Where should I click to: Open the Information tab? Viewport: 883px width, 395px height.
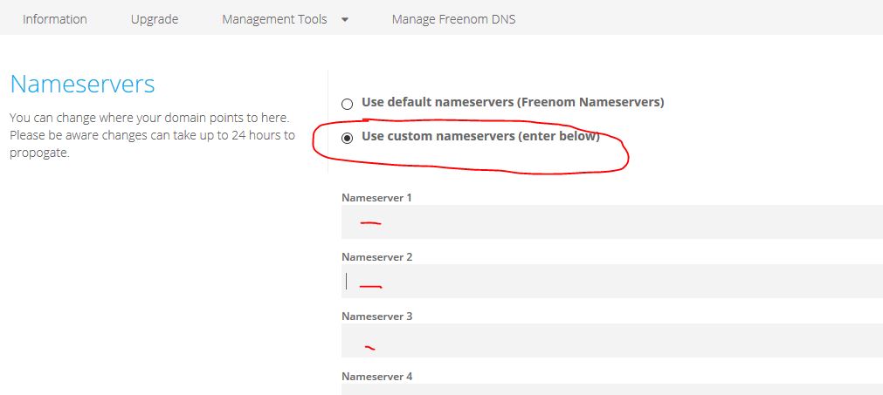coord(55,19)
